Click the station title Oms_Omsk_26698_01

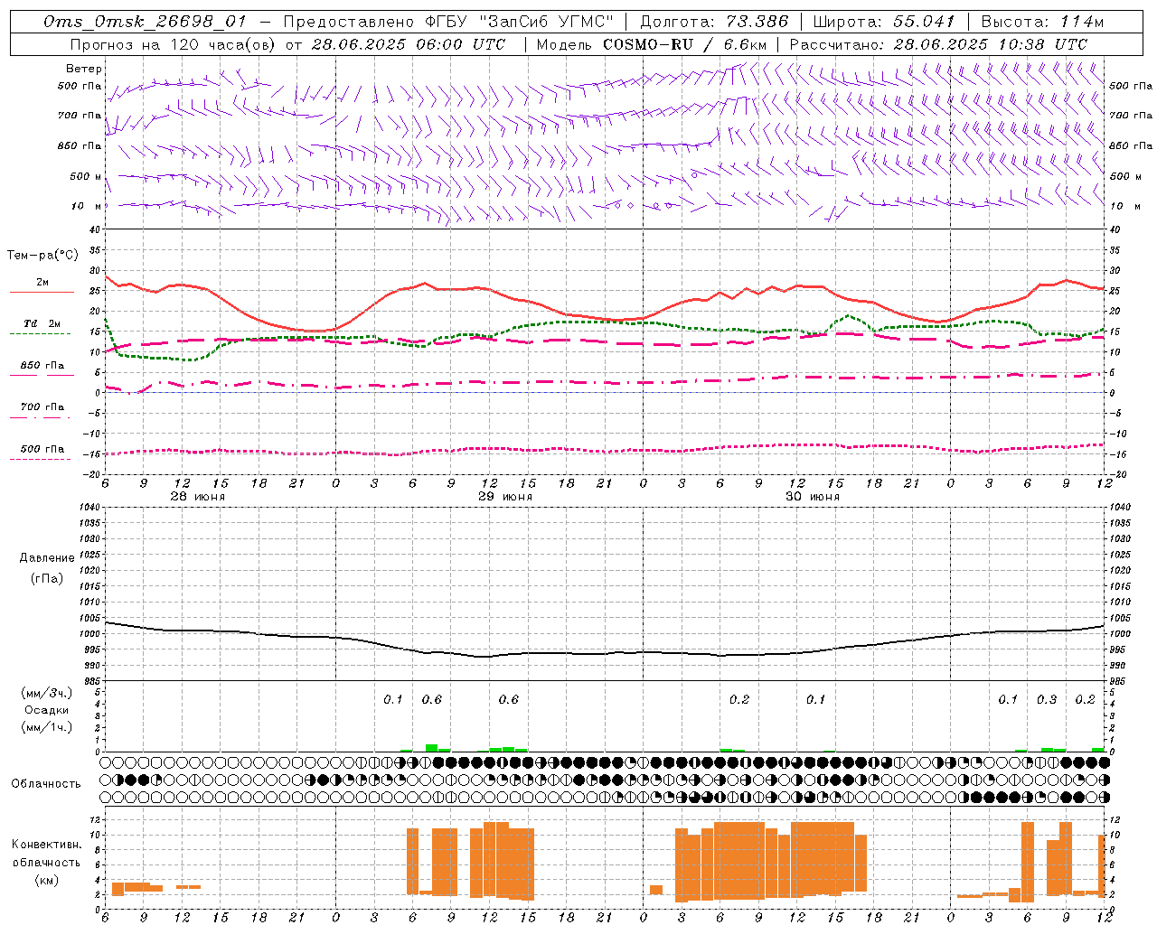click(145, 22)
